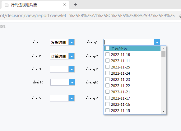Click the shaiq2: label
Image resolution: width=181 pixels, height=131 pixels.
click(92, 56)
